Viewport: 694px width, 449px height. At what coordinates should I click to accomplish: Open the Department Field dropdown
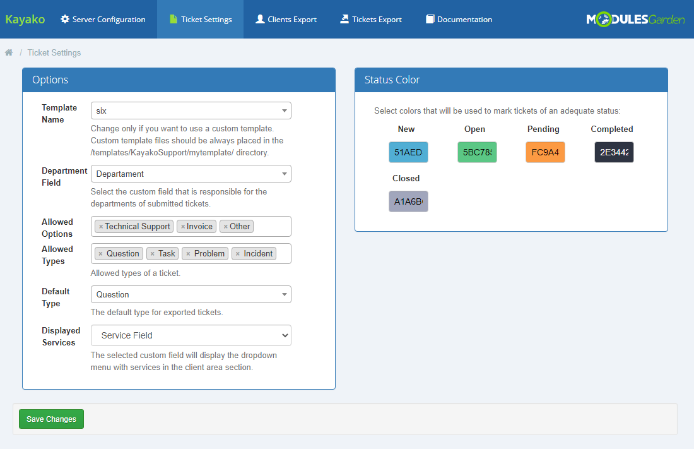[x=191, y=174]
